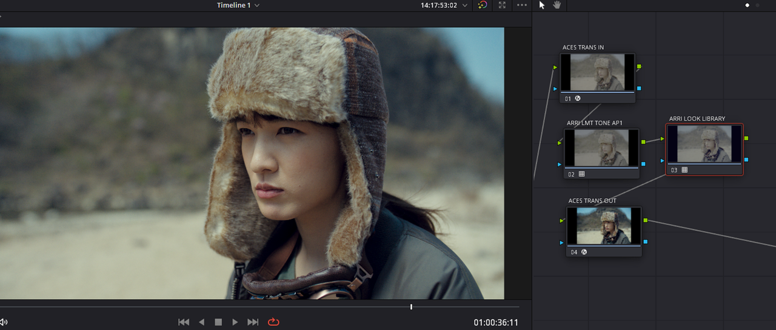Mute the viewer audio speaker icon
776x330 pixels.
click(x=3, y=322)
